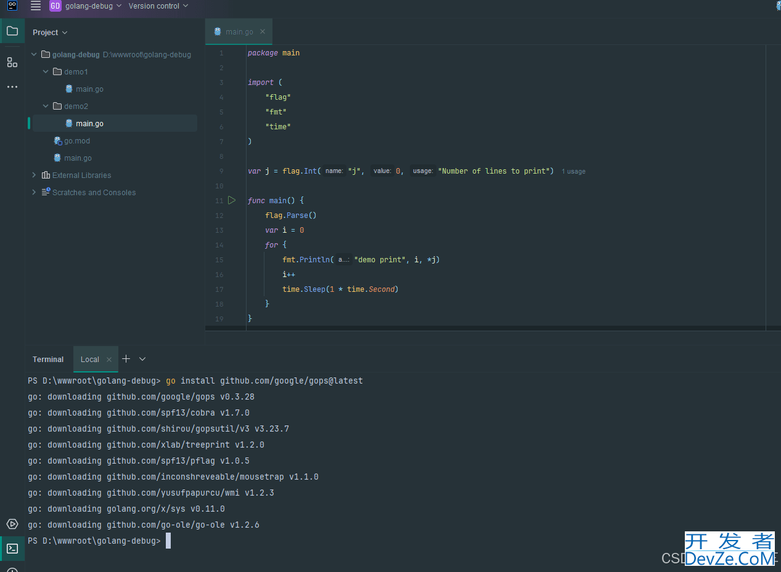
Task: Click terminal line mentioning spf13/cobra v1.7.0
Action: (139, 413)
